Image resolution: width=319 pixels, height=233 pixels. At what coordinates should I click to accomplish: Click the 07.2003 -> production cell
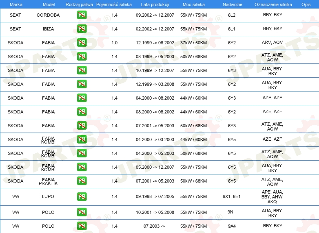point(154,226)
